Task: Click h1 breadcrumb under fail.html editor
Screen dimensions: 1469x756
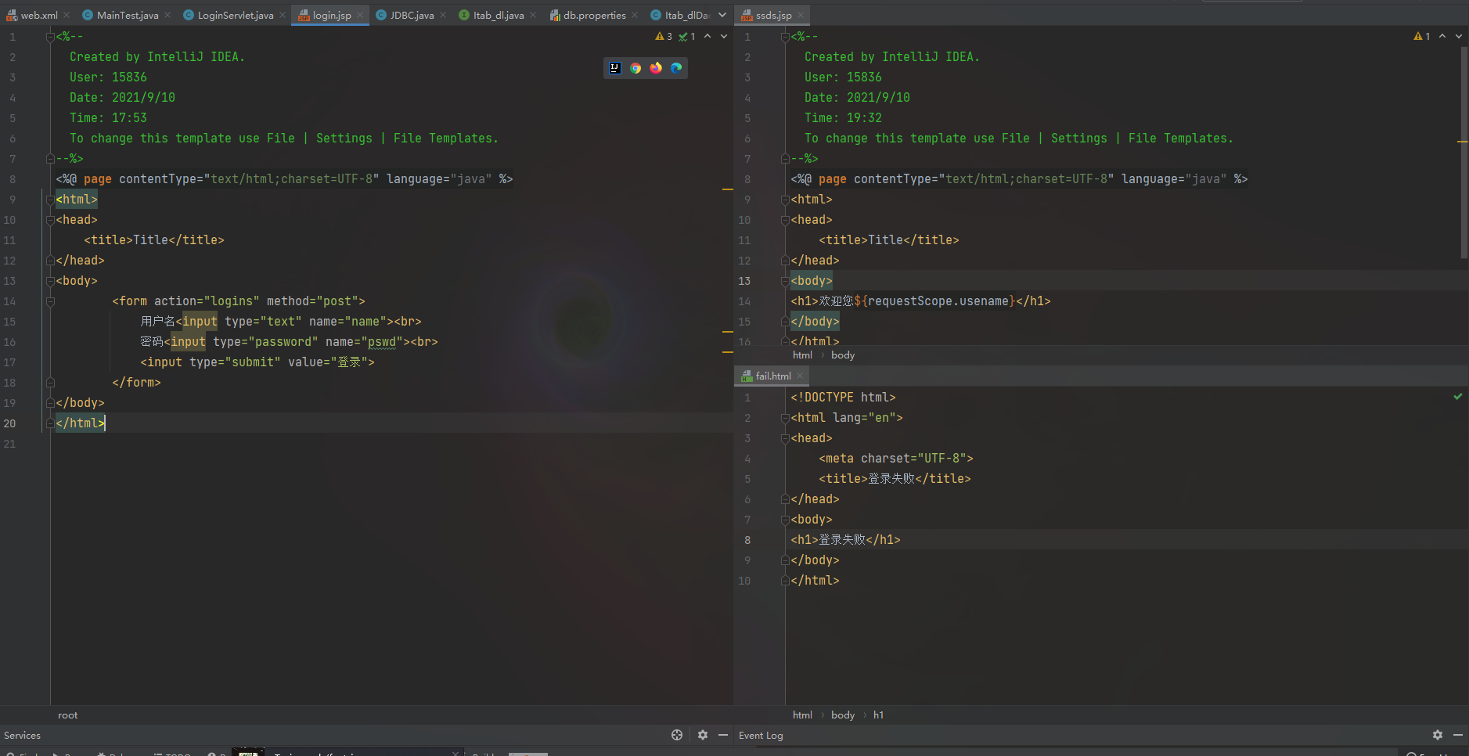Action: point(878,715)
